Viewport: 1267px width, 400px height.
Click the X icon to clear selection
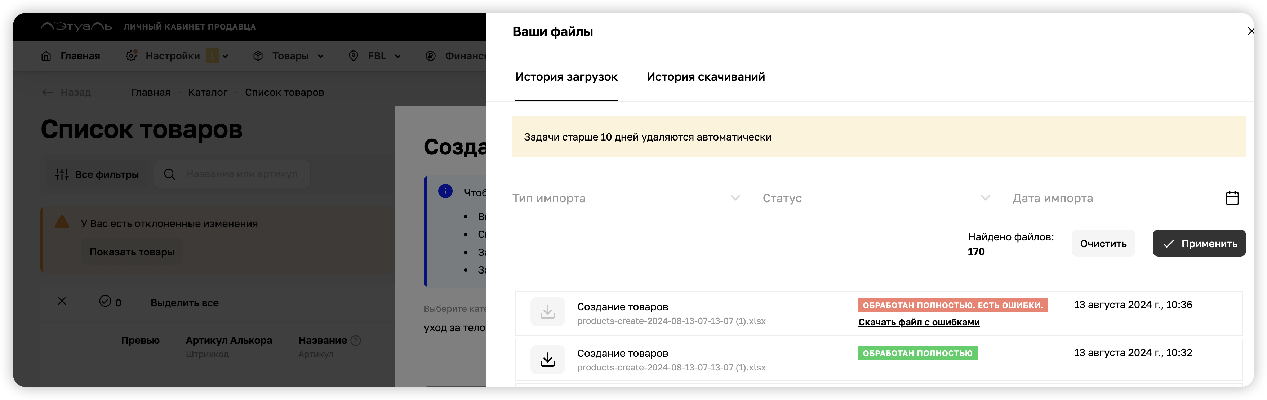click(x=62, y=301)
